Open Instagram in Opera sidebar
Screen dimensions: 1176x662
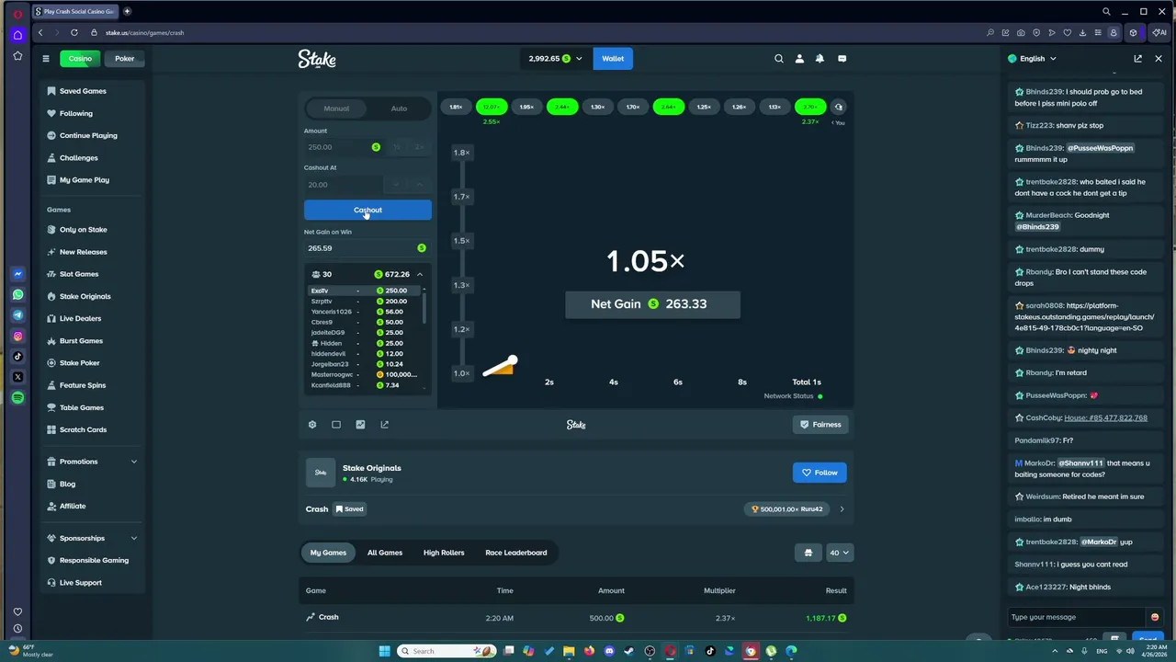[x=17, y=337]
